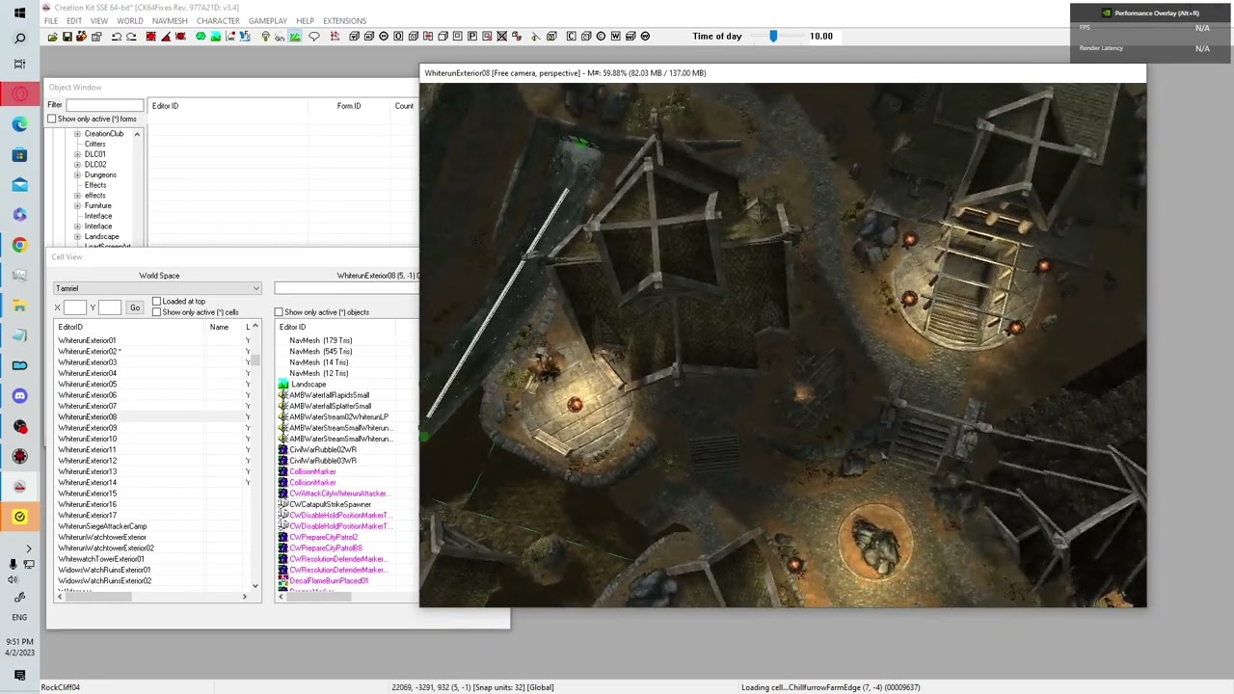Open Microsoft Store from taskbar
This screenshot has width=1234, height=694.
click(x=19, y=154)
